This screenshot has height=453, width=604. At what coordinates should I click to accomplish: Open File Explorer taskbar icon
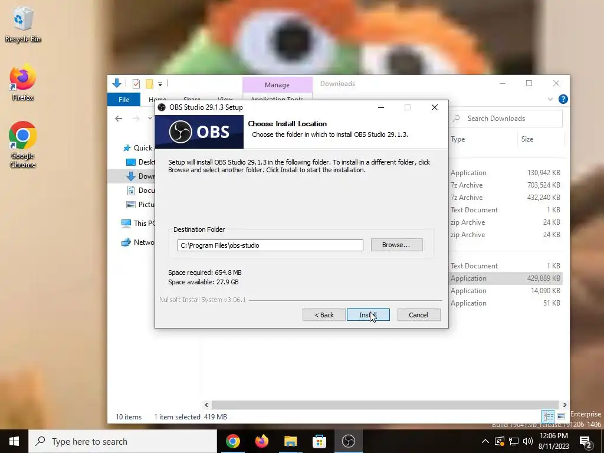pos(290,441)
